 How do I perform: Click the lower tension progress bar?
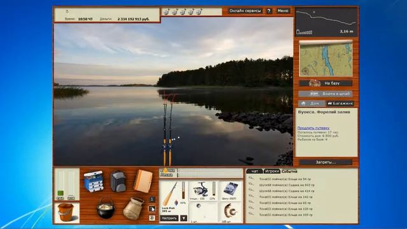point(209,176)
